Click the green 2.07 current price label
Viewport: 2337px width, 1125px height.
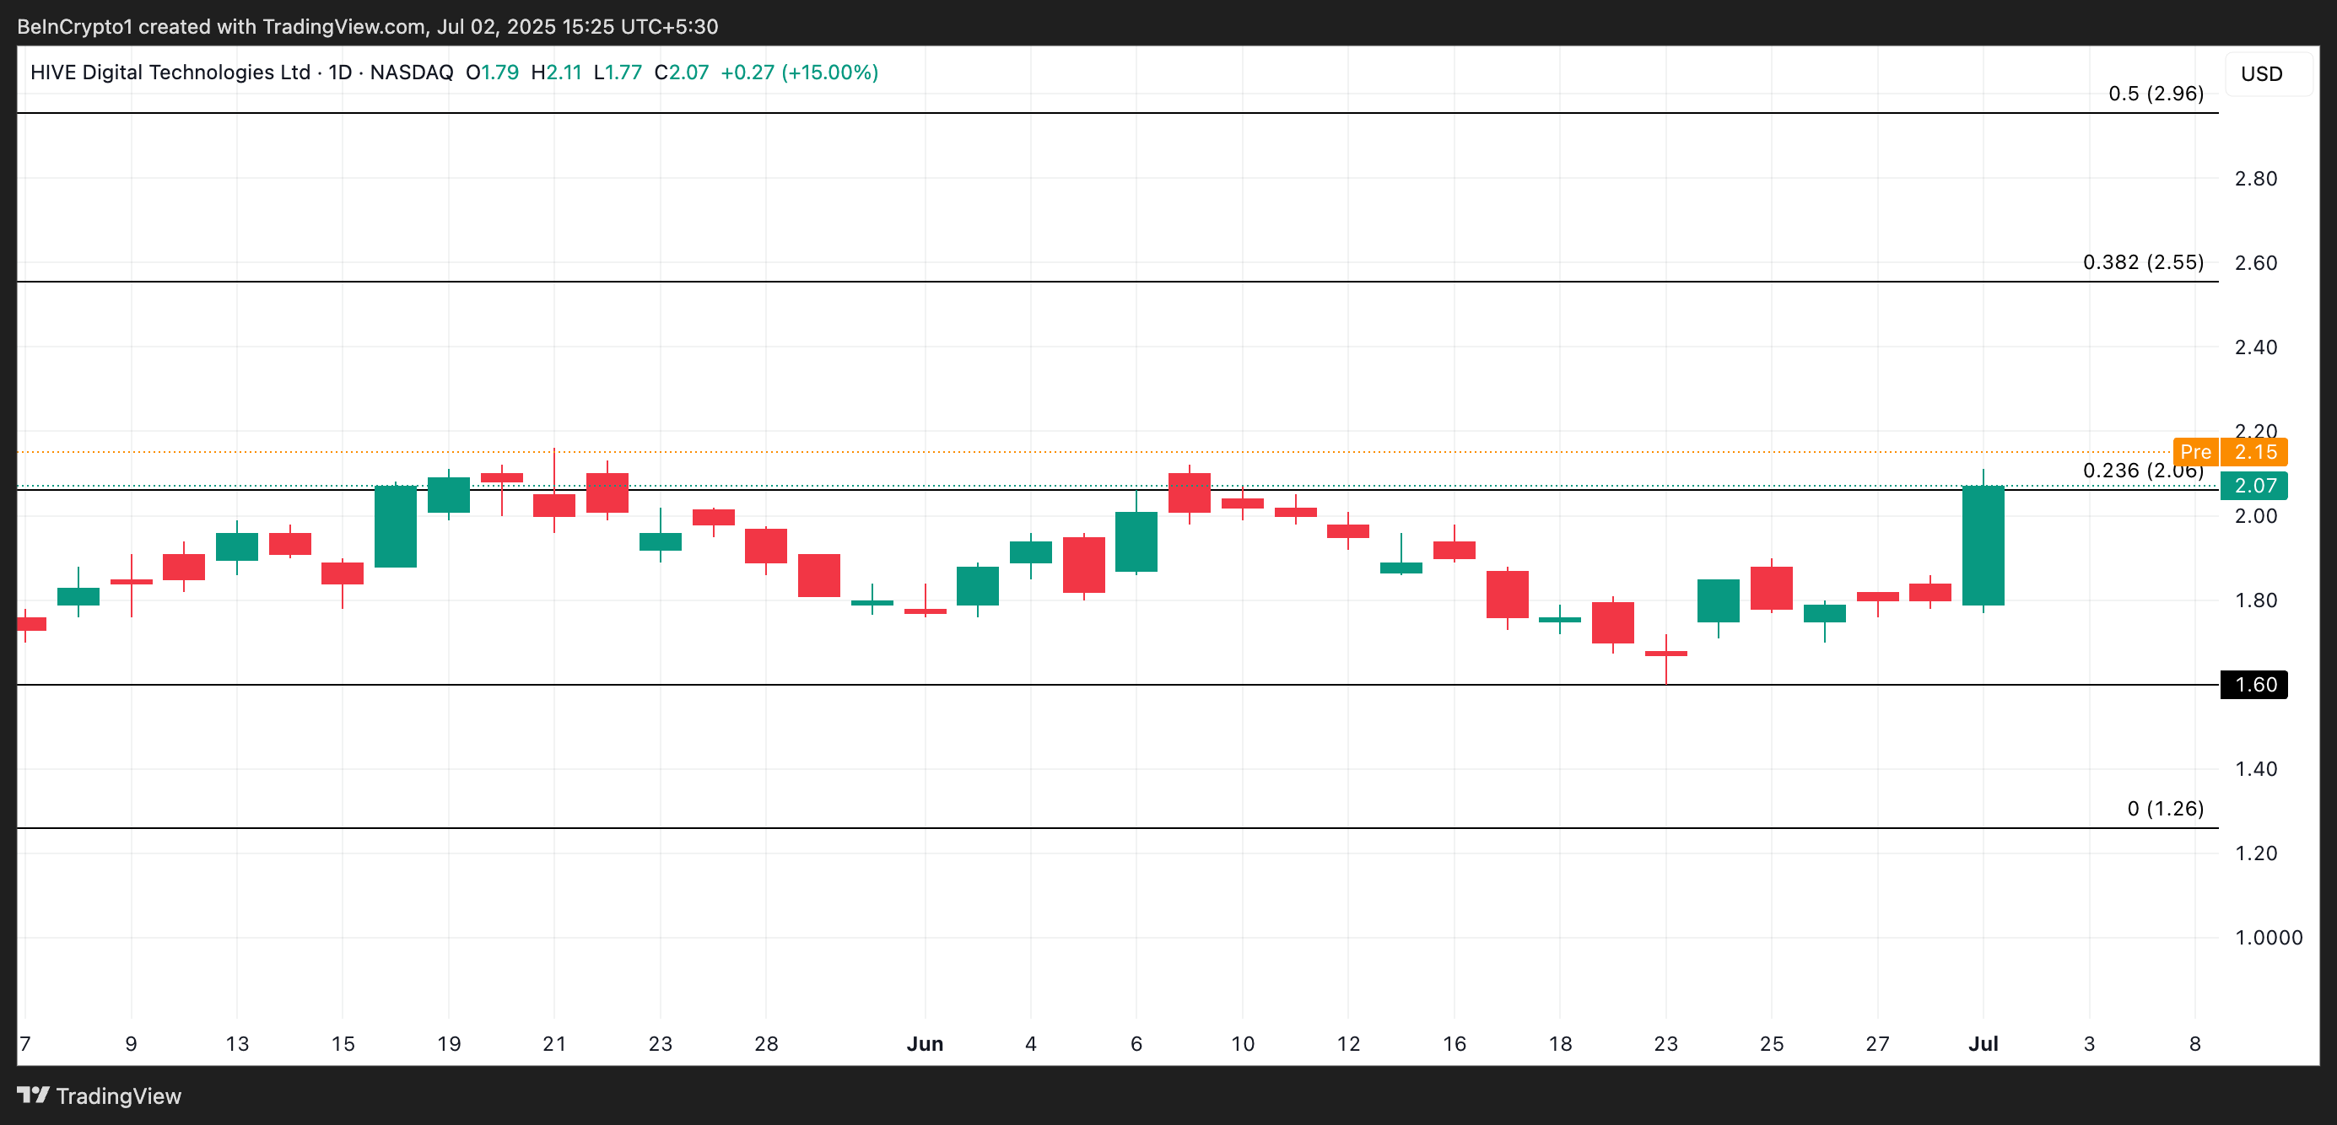click(x=2253, y=486)
